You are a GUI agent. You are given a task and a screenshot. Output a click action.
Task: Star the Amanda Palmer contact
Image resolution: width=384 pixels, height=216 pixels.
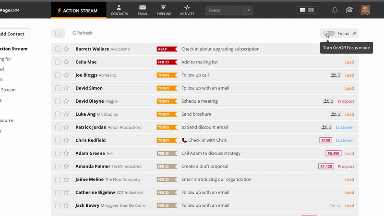click(x=66, y=166)
